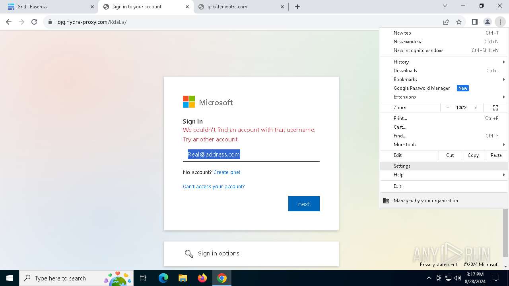Switch to the qt7x.fenixotra.com tab
Screen dimensions: 509x286
coord(241,7)
